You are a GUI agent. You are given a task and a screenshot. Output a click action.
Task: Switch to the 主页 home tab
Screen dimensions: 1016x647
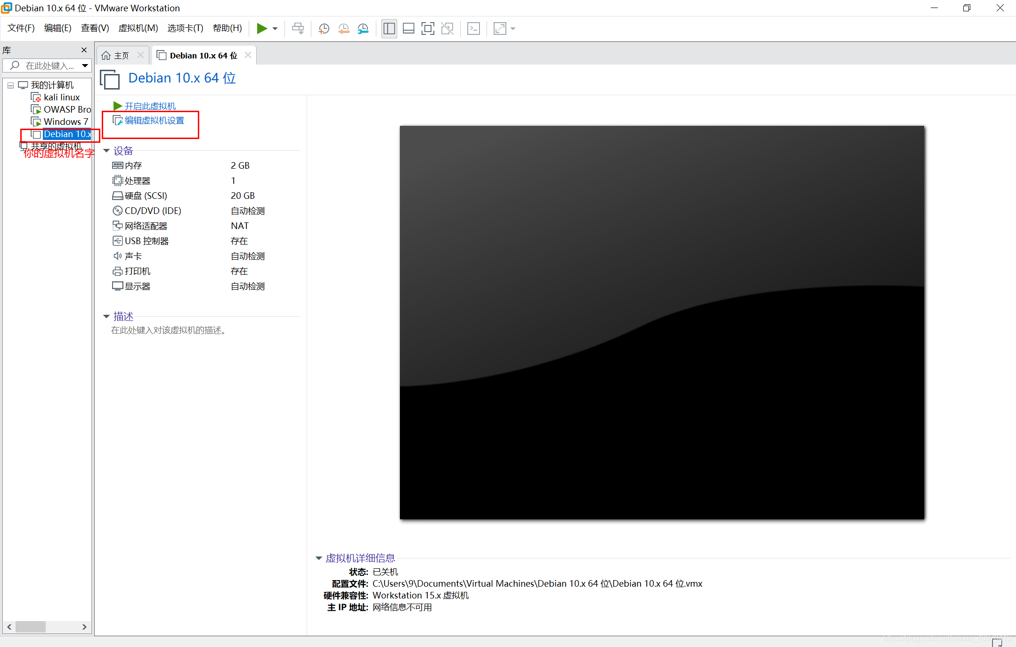(116, 56)
